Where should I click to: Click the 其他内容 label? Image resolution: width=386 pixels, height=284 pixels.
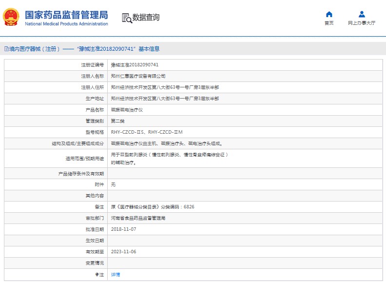pyautogui.click(x=95, y=196)
